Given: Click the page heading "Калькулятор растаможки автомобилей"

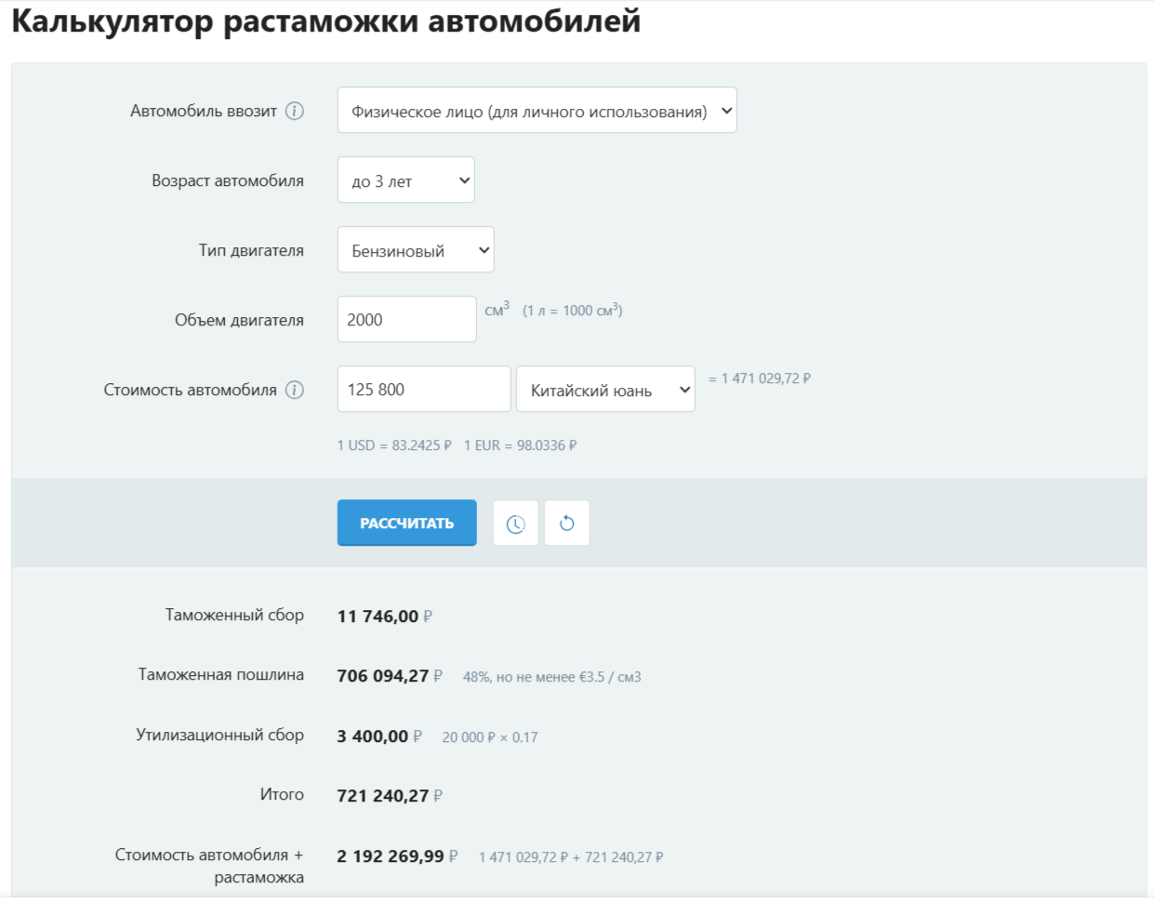Looking at the screenshot, I should tap(326, 21).
